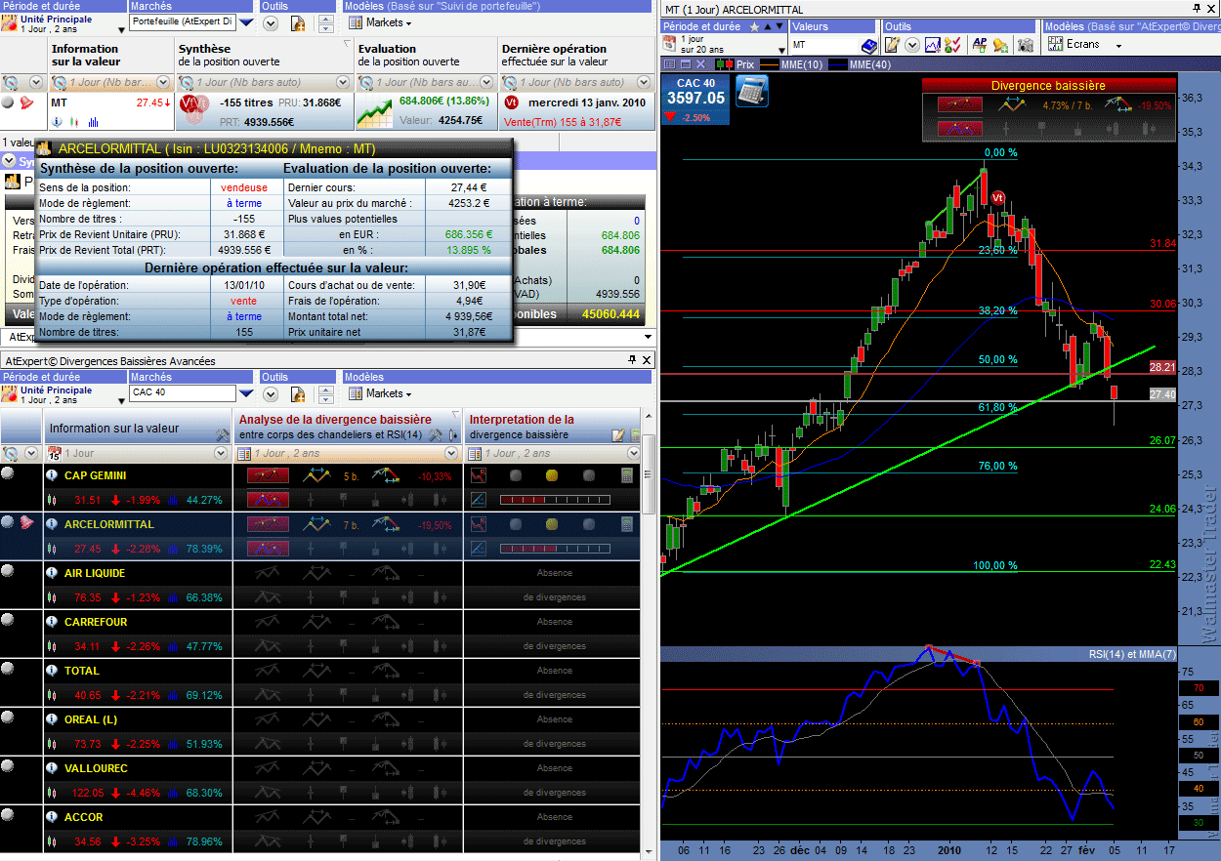The image size is (1221, 861).
Task: Click Analyse de la divergence baissière header
Action: (348, 427)
